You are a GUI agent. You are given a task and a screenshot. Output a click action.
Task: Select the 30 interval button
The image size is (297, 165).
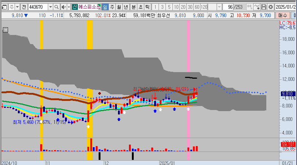tap(190, 7)
